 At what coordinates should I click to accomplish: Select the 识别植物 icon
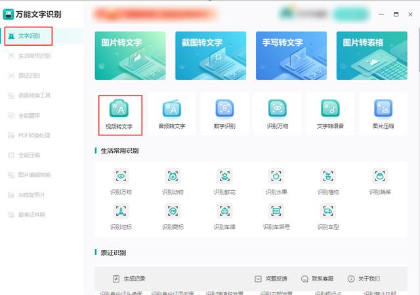(x=328, y=176)
